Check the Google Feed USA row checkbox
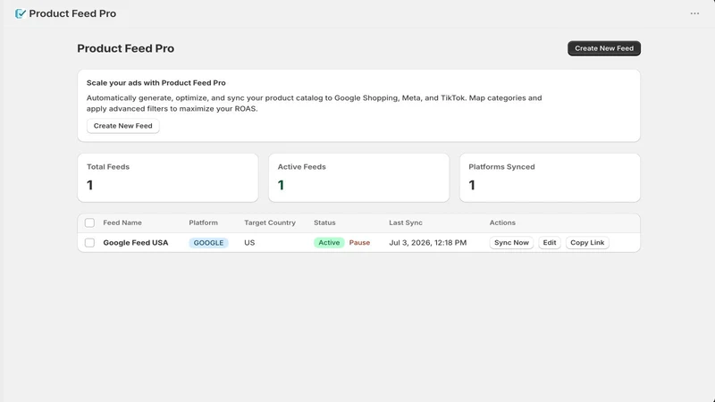715x402 pixels. (89, 243)
